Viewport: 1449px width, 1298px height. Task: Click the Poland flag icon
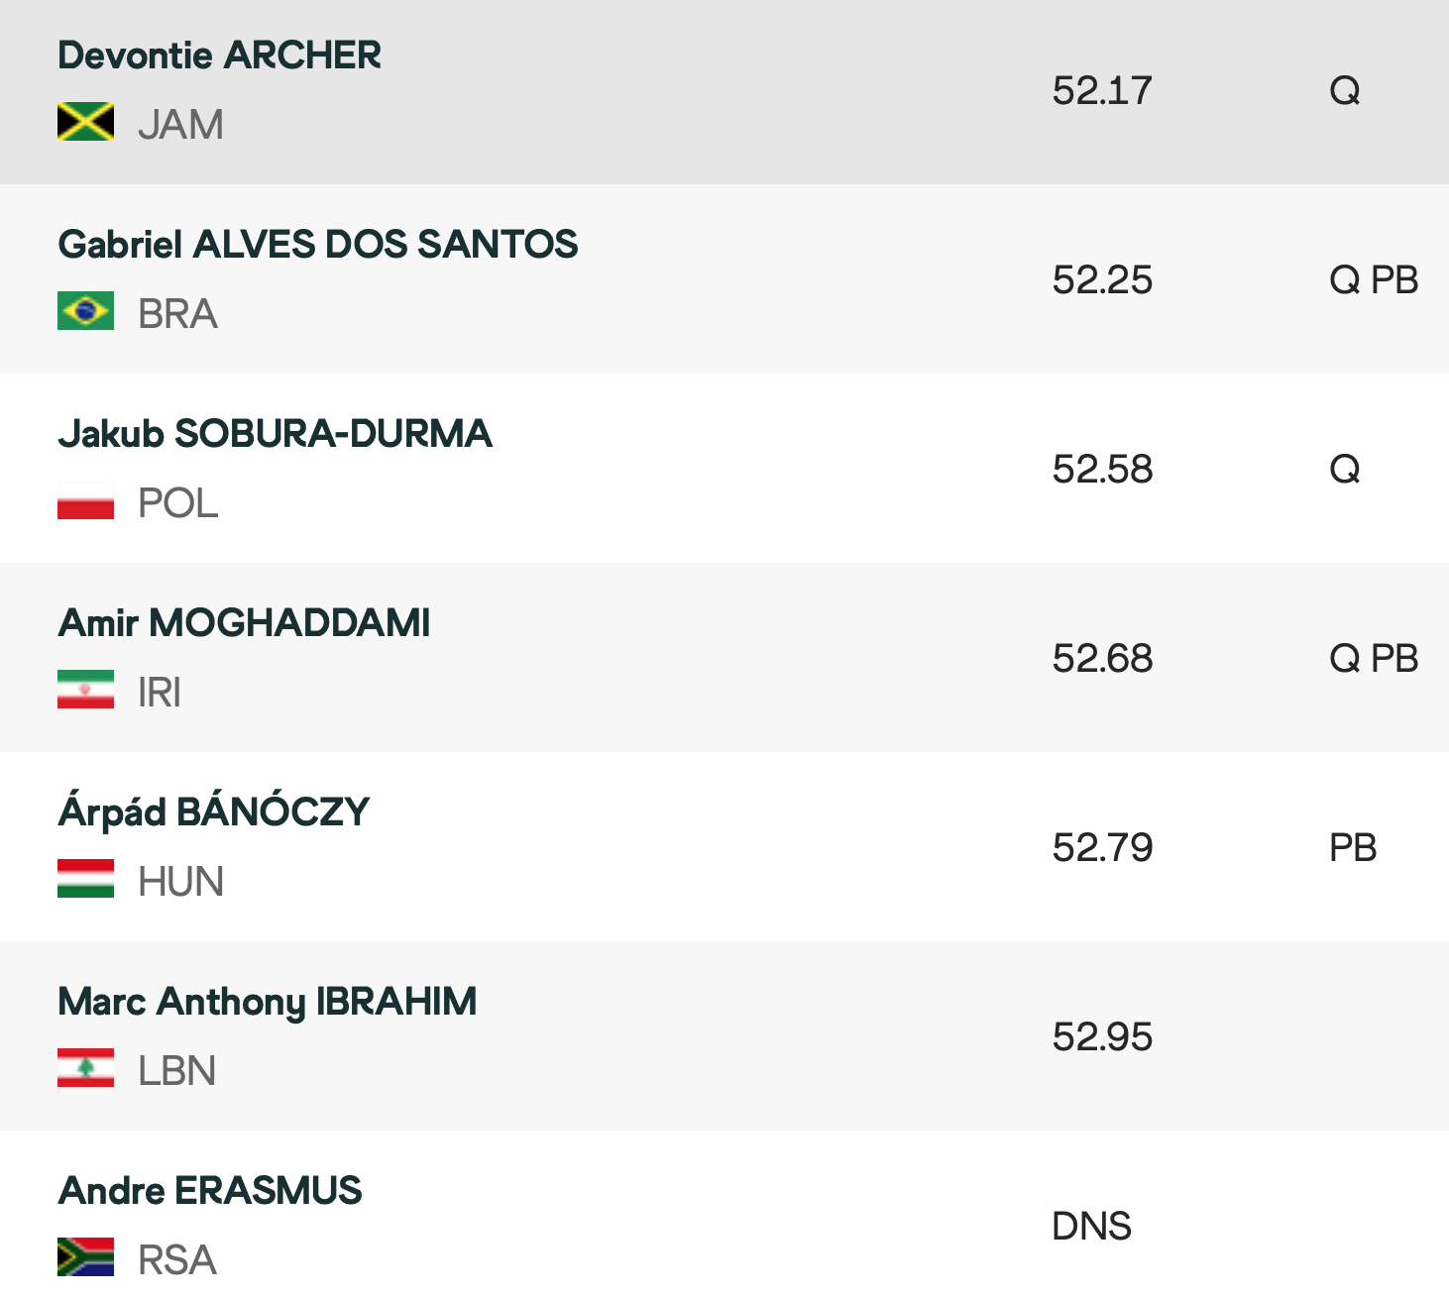click(x=85, y=500)
